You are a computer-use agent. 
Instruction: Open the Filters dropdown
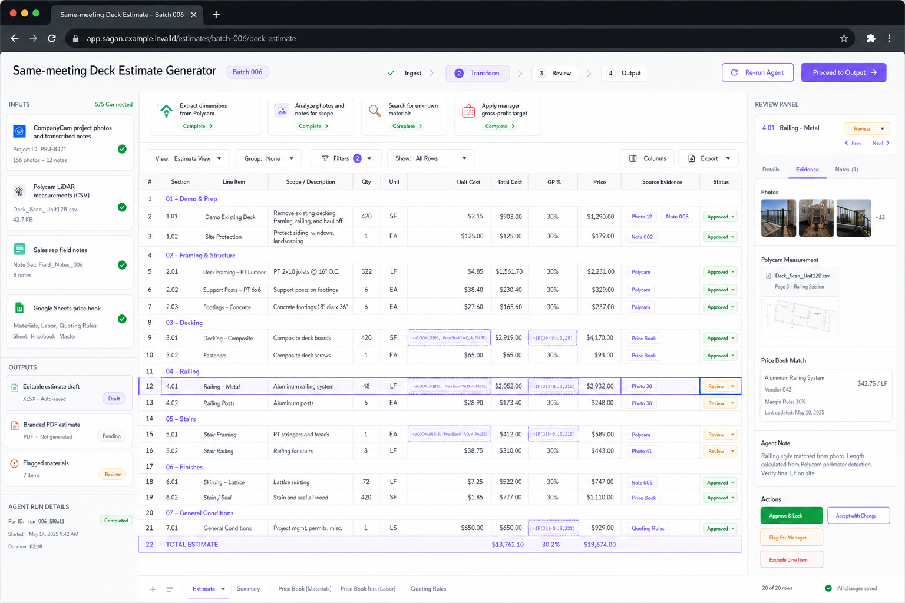coord(346,158)
